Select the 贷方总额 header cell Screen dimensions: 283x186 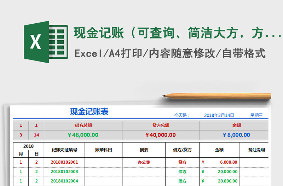[x=161, y=126]
